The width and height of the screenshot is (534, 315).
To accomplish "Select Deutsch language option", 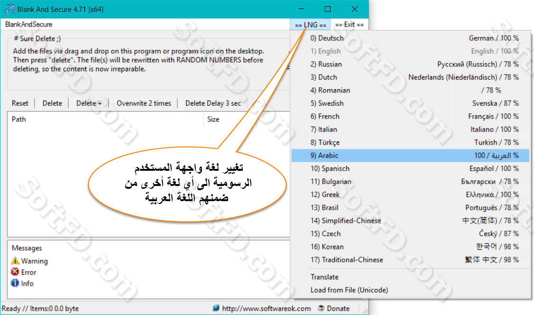I will [x=410, y=38].
